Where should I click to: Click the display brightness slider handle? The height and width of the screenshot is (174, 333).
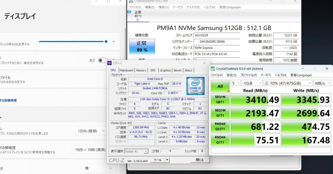106,41
